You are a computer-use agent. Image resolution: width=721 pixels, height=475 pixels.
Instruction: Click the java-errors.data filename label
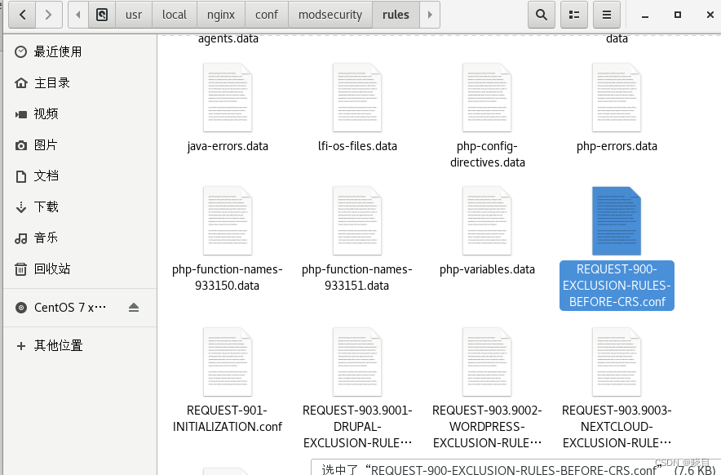(x=228, y=146)
